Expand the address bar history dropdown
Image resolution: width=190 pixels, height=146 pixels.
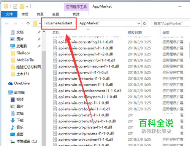[x=139, y=24]
